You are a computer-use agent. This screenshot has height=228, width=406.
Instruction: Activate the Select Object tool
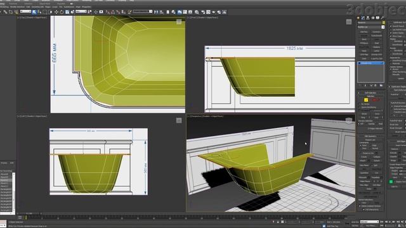click(34, 12)
